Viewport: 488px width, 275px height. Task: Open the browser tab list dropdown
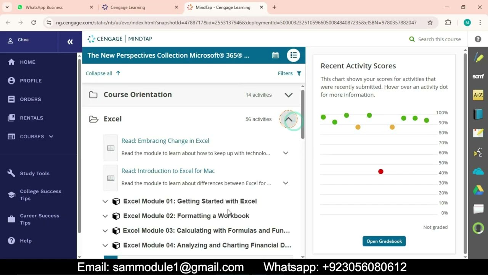coord(7,7)
